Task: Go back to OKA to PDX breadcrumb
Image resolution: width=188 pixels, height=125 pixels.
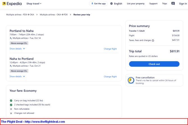Action: pyautogui.click(x=54, y=15)
